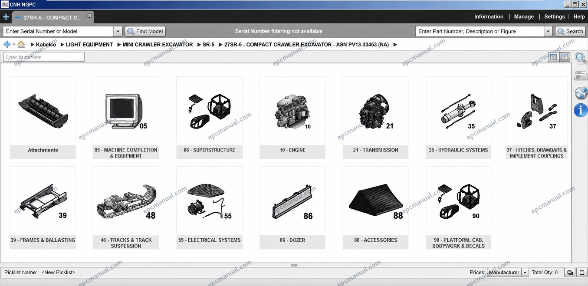Open 06 - Superstructure category
The image size is (588, 286).
(x=210, y=118)
